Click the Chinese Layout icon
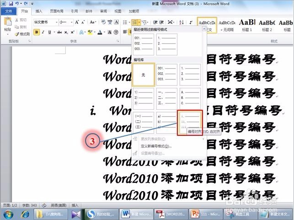Image resolution: width=294 pixels, height=220 pixels. [170, 22]
